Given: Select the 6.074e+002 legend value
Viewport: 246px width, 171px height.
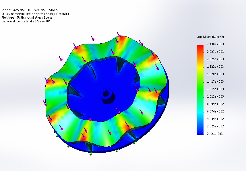Looking at the screenshot, I should [x=215, y=111].
